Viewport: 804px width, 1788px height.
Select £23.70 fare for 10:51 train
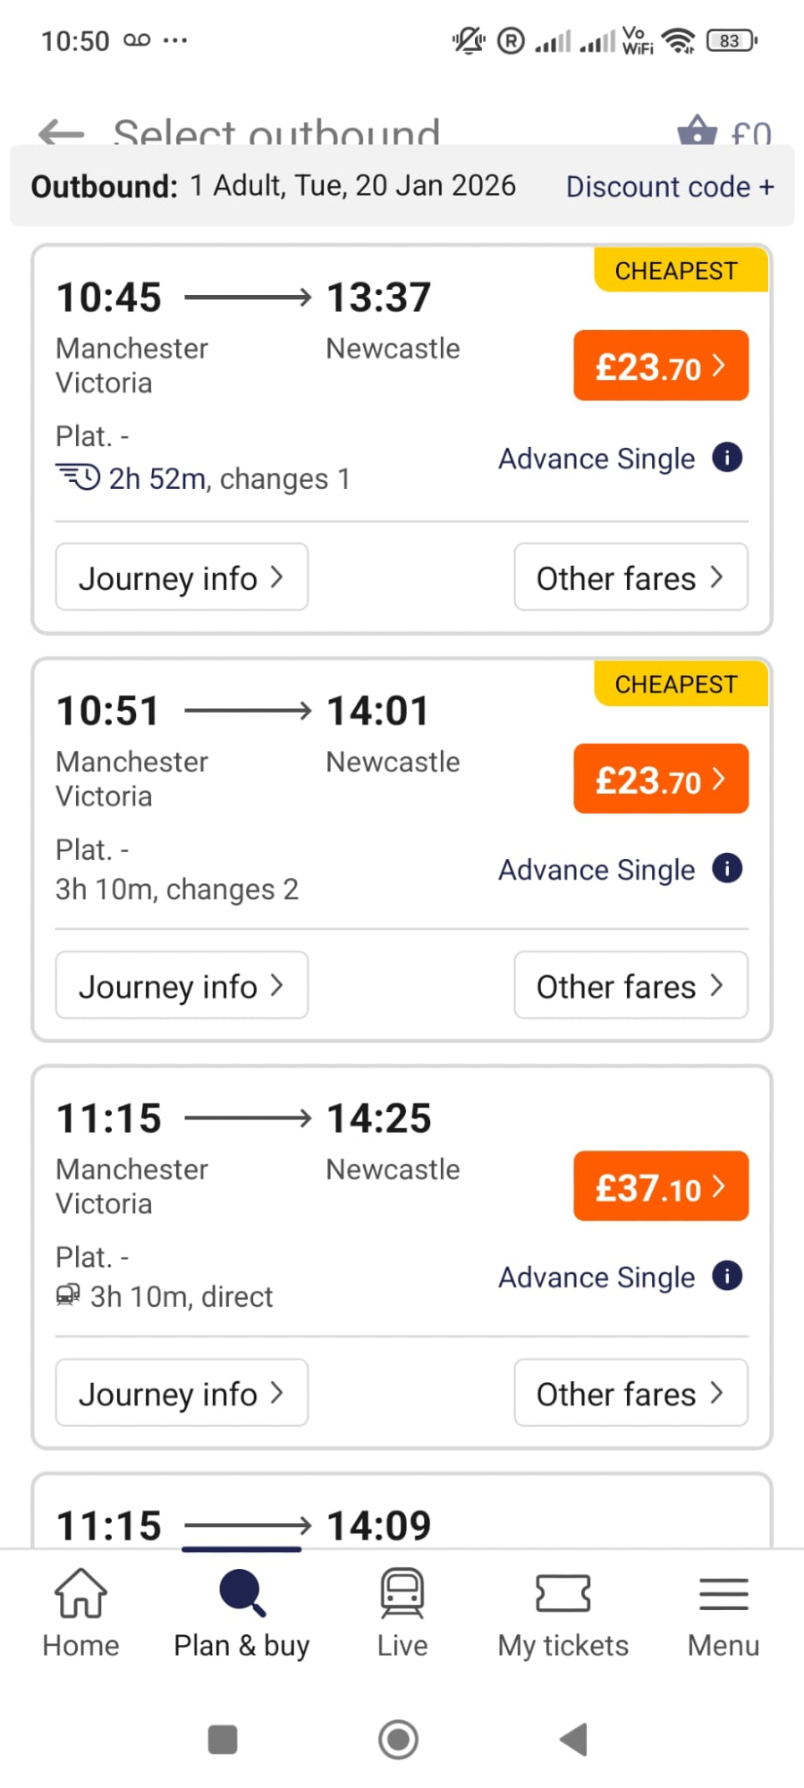660,779
